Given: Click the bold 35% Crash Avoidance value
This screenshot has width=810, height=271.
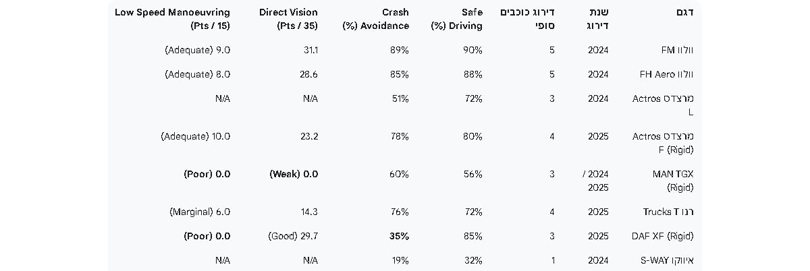Looking at the screenshot, I should click(x=398, y=236).
